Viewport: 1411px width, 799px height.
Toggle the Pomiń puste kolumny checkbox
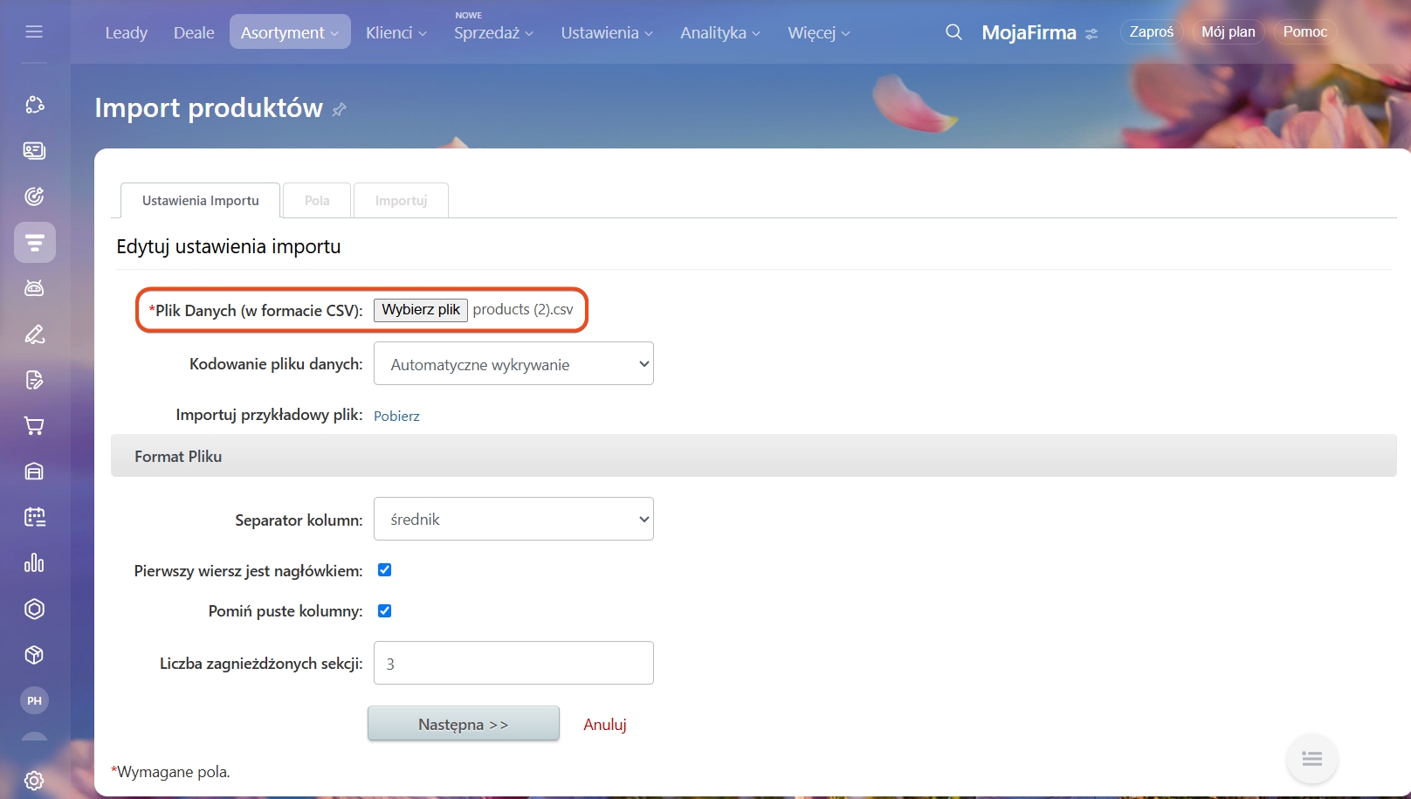(x=384, y=611)
